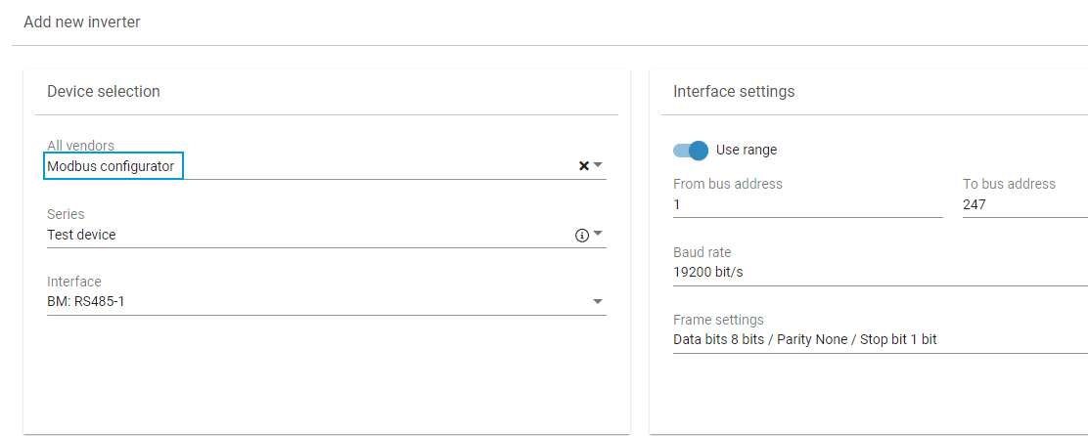Open the Series dropdown arrow

coord(598,235)
